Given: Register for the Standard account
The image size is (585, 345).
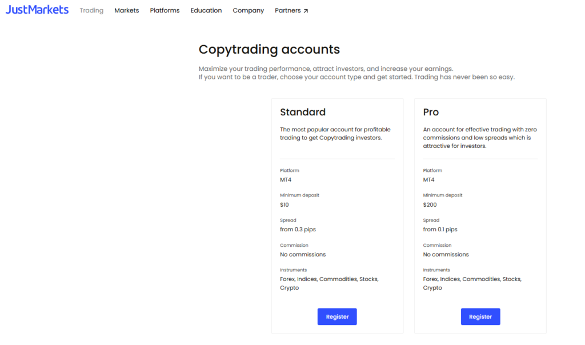Looking at the screenshot, I should (x=337, y=316).
